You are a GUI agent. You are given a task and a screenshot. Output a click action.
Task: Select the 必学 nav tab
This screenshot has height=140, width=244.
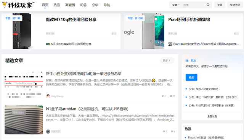coord(95,5)
